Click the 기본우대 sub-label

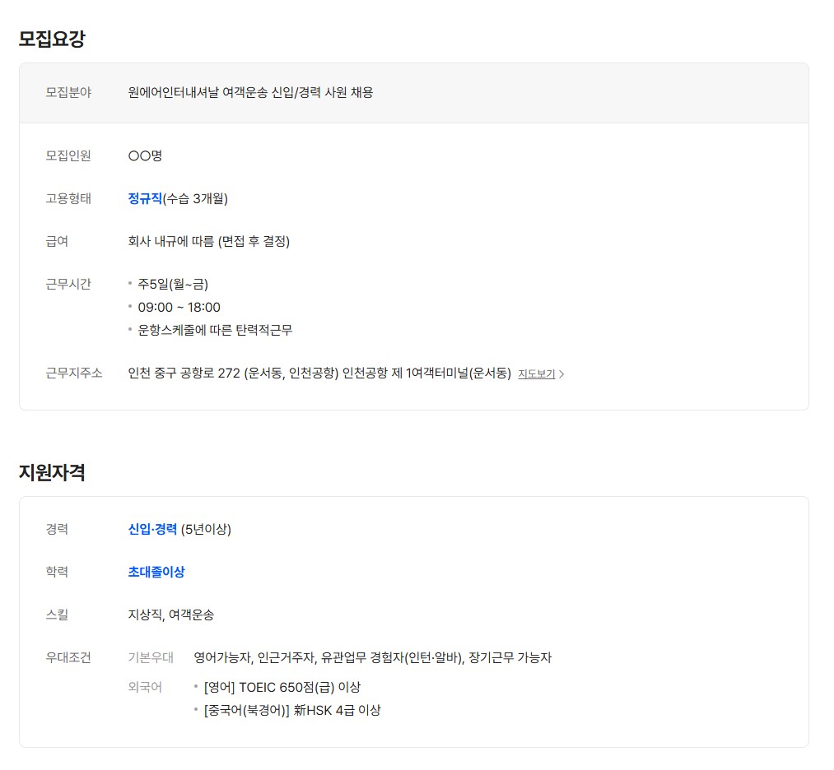[x=151, y=657]
